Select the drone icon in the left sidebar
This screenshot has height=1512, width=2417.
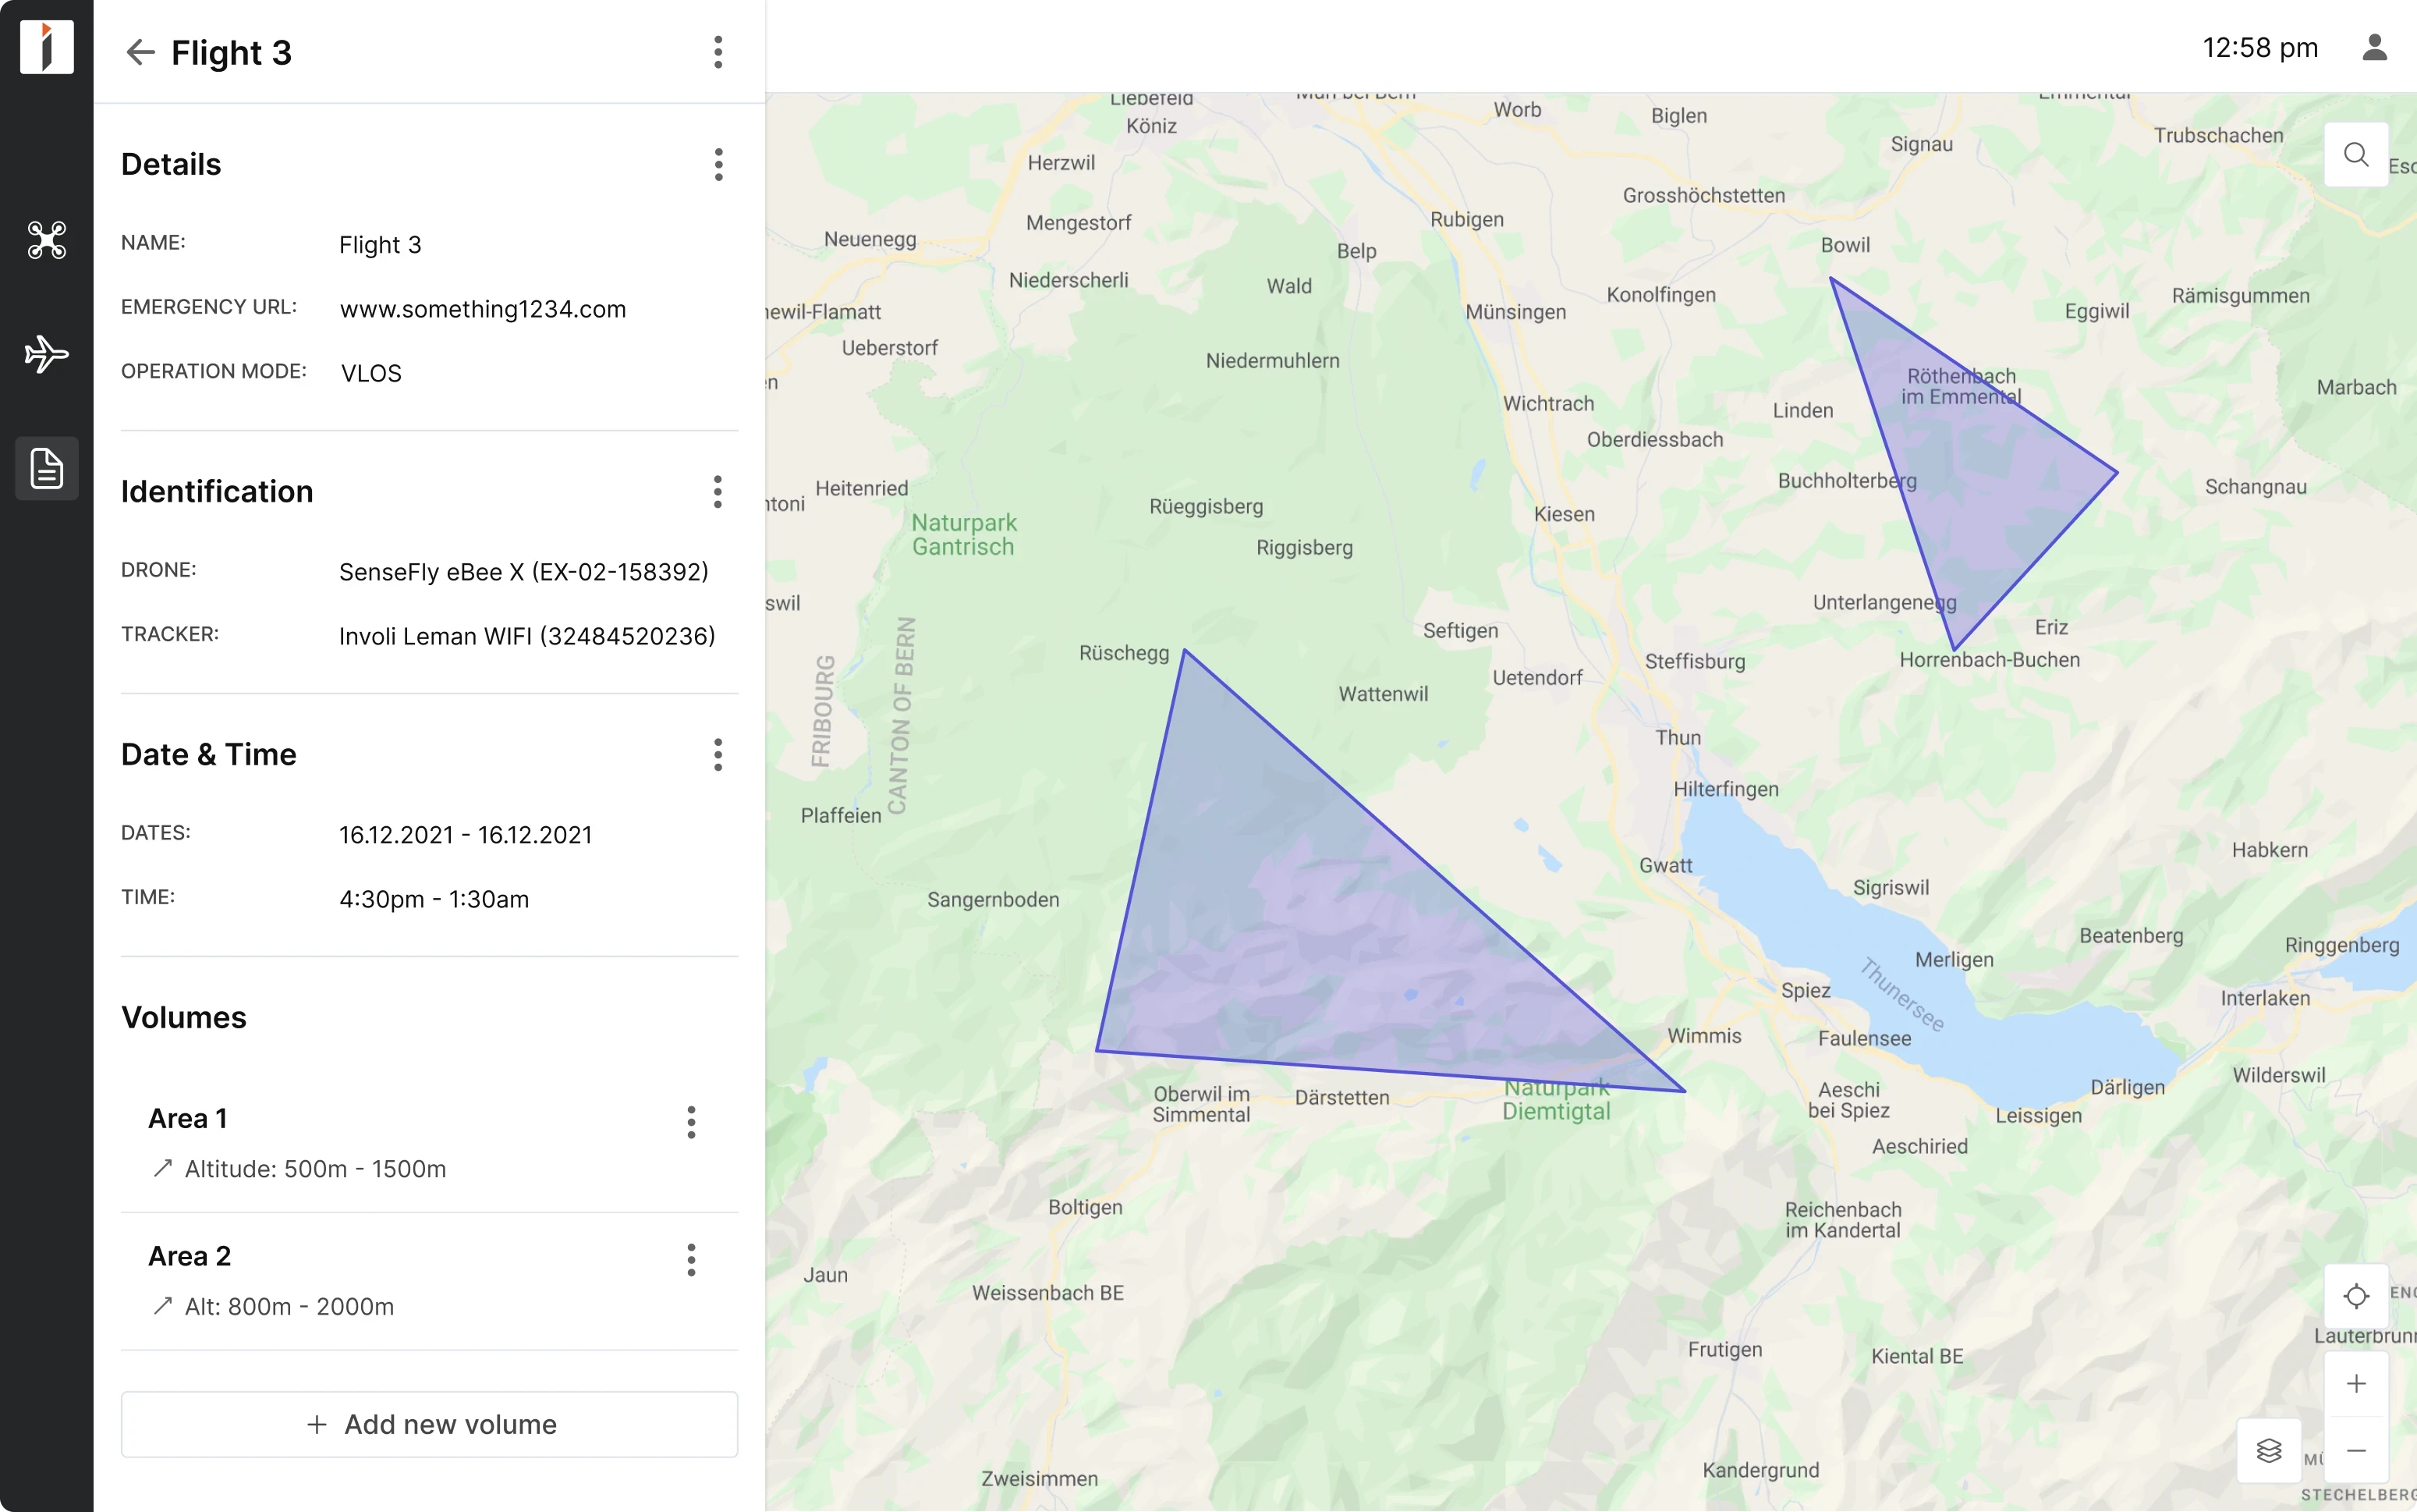coord(46,240)
